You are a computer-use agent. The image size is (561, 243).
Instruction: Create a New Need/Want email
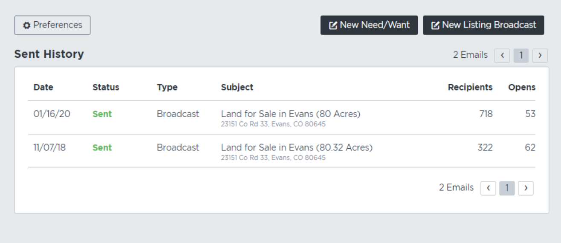(x=369, y=25)
